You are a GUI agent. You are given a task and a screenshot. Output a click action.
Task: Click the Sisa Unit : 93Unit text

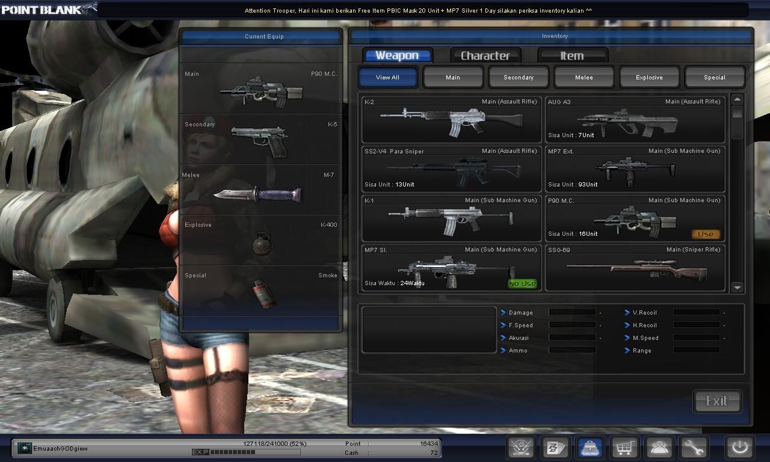coord(573,185)
